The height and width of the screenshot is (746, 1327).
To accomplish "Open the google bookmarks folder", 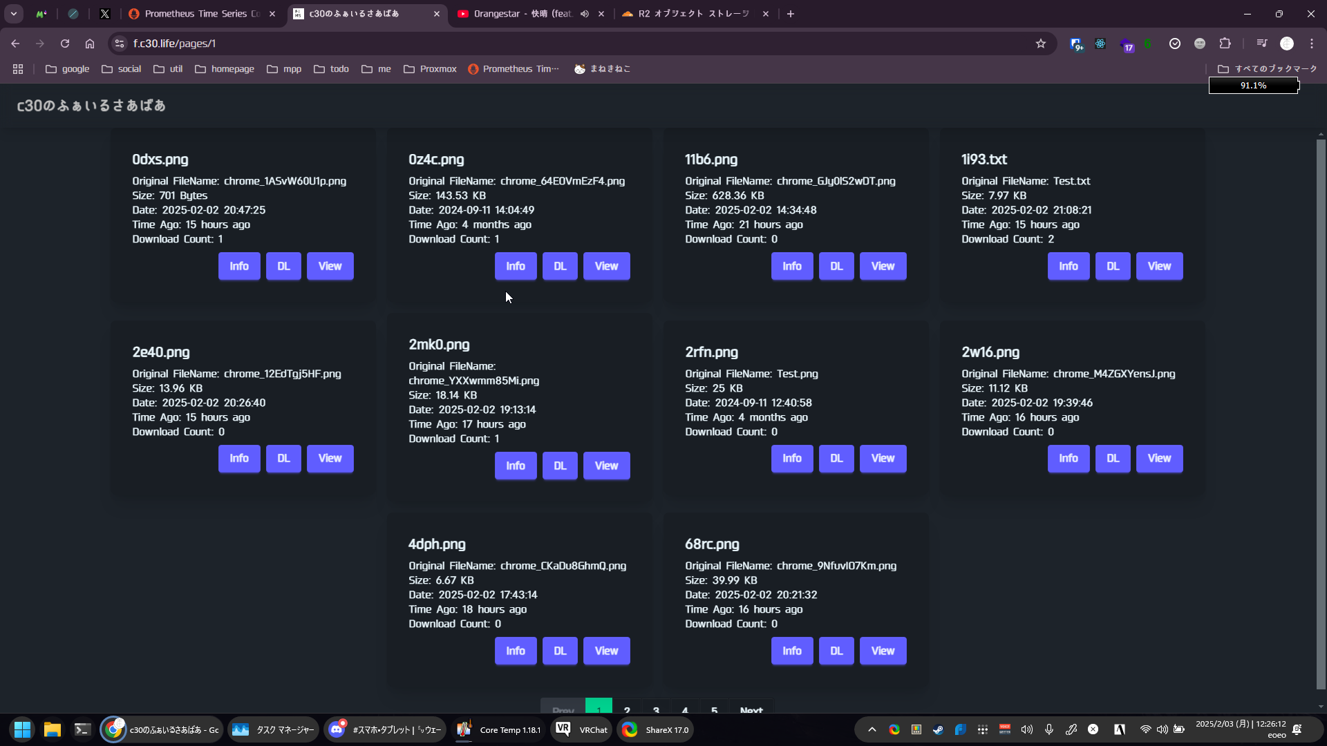I will point(68,69).
